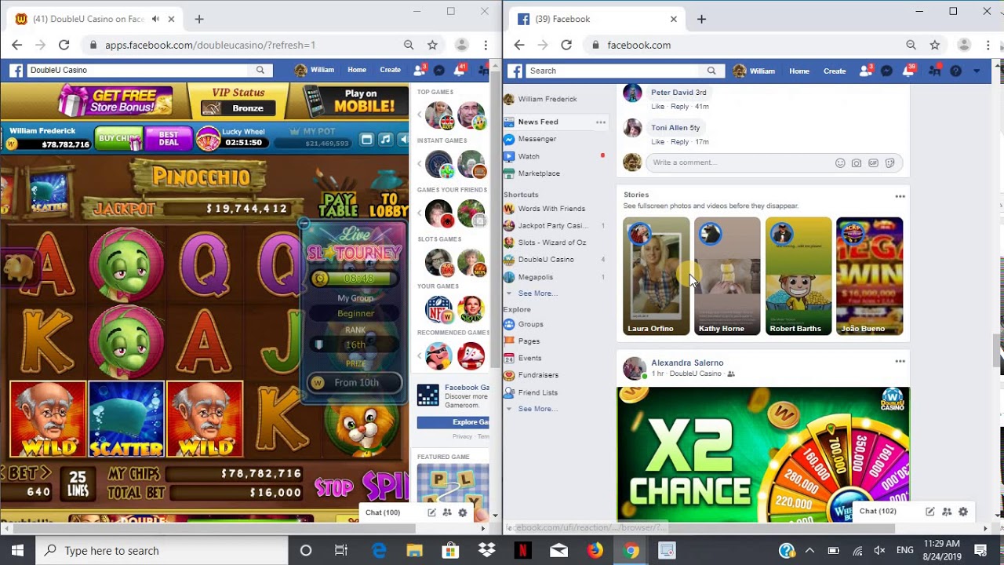Select Messenger in Facebook left sidebar
The width and height of the screenshot is (1004, 565).
tap(537, 139)
